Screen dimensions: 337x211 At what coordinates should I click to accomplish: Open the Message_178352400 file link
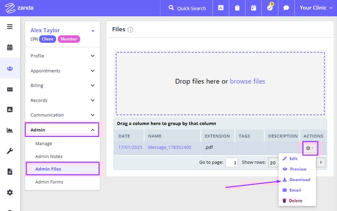coord(170,148)
